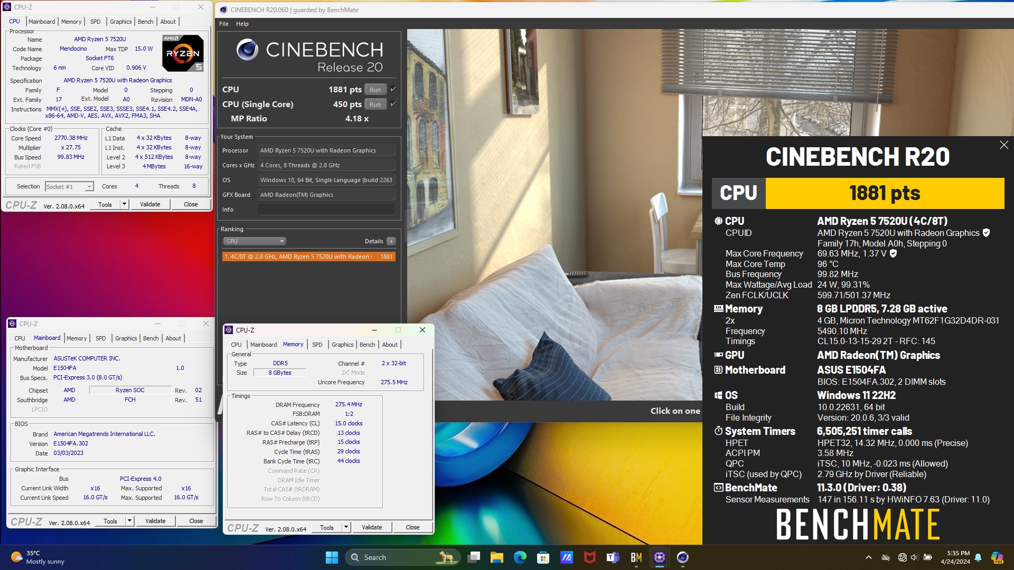Toggle the CPU test checkbox in Cinebench
The image size is (1014, 570).
[393, 89]
